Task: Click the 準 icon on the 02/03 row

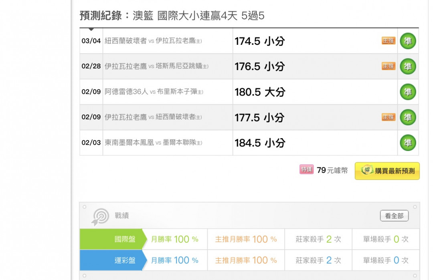Action: coord(408,143)
